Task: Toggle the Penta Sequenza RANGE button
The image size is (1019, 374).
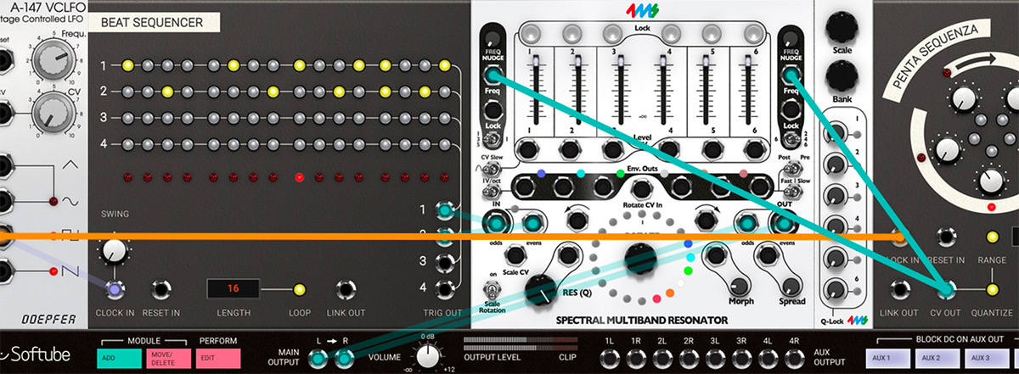Action: 991,236
